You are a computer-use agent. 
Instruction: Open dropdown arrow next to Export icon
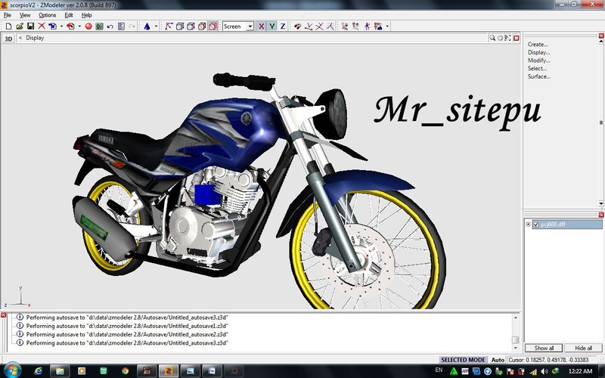coord(79,26)
